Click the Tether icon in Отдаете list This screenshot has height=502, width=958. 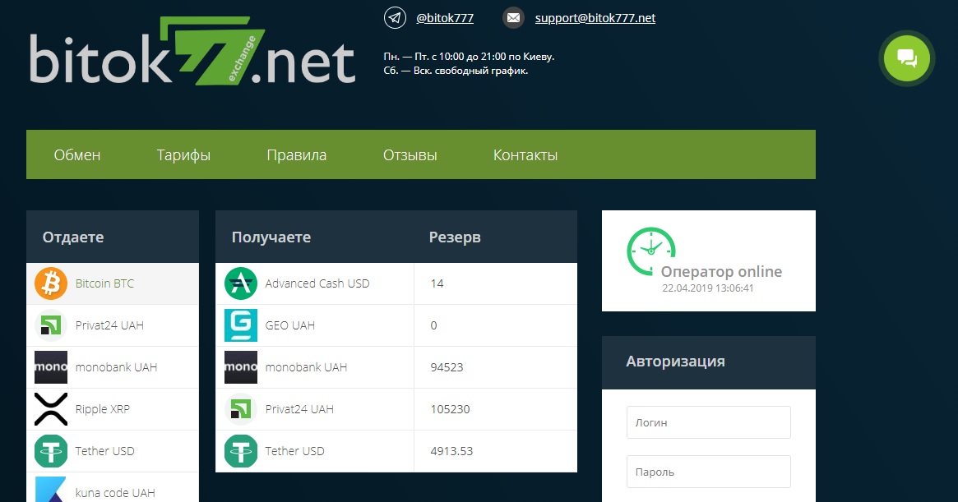[x=51, y=451]
